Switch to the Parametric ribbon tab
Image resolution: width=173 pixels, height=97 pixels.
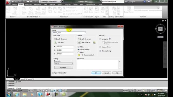38,4
